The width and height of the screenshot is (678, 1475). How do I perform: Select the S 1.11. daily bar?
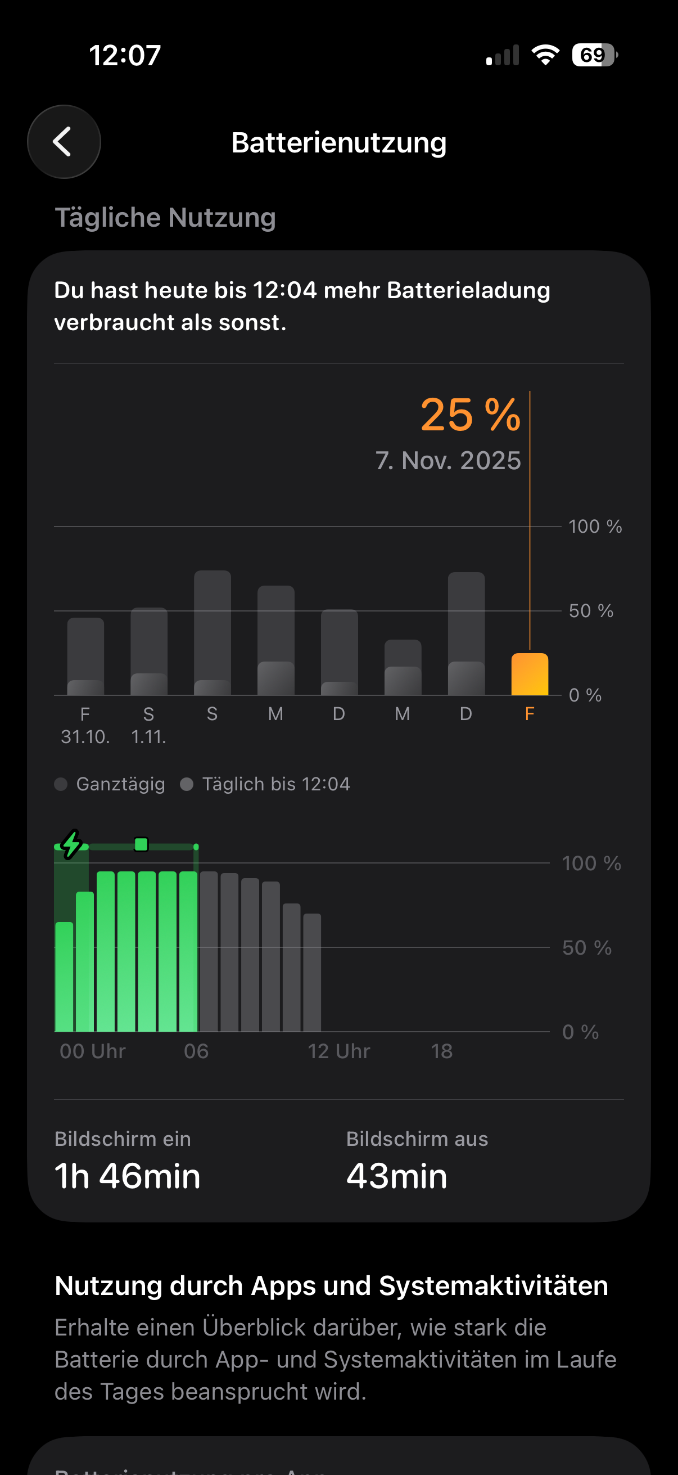(x=150, y=651)
